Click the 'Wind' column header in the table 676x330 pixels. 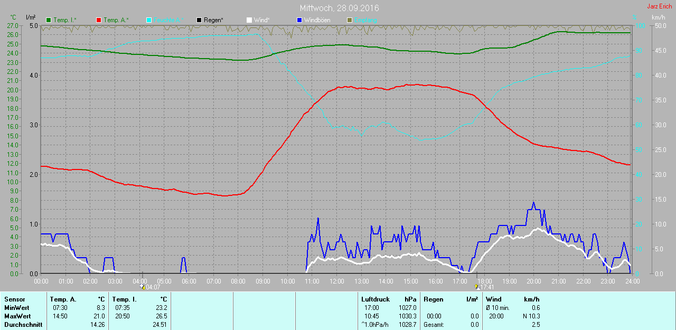(494, 299)
